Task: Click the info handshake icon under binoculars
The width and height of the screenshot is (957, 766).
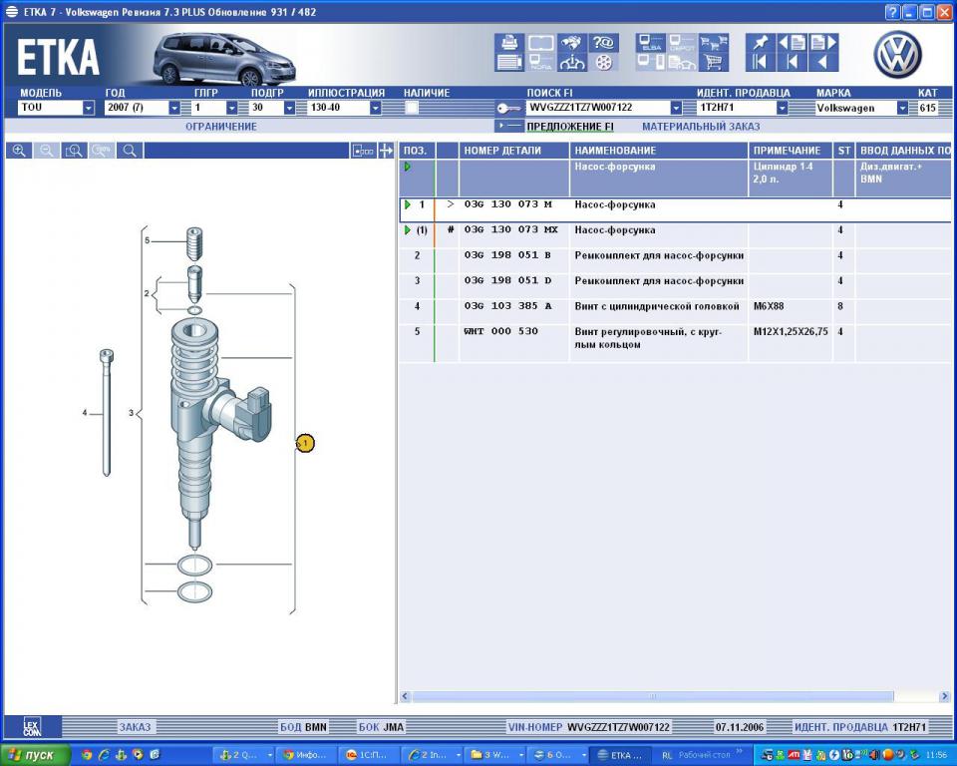Action: coord(572,62)
